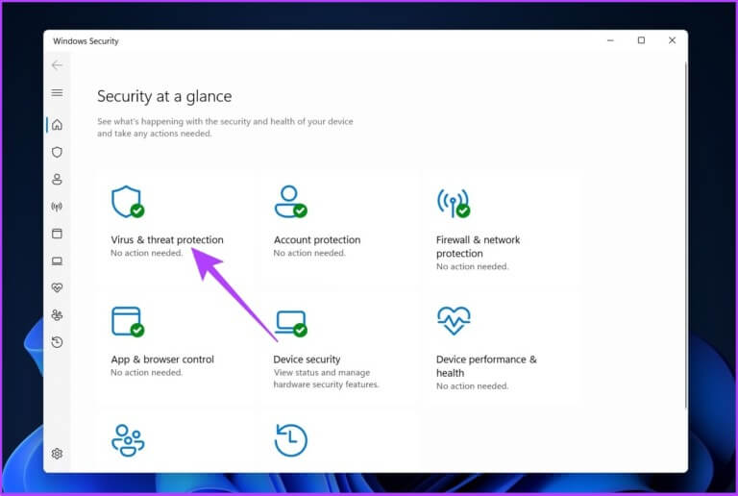Viewport: 738px width, 496px height.
Task: Click the vertical scrollbar of Windows Security
Action: tap(686, 235)
